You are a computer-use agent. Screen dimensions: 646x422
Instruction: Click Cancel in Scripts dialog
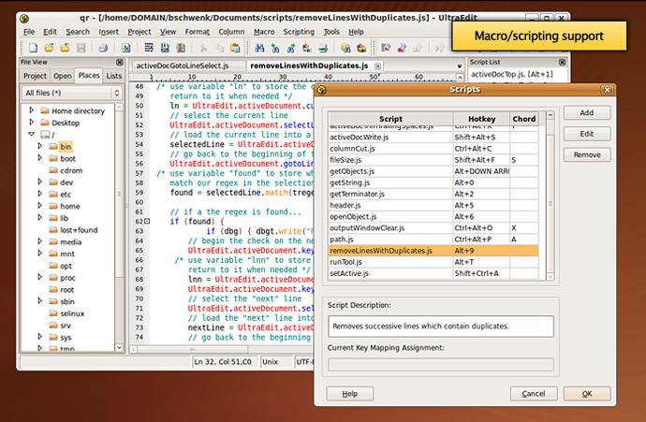point(534,394)
